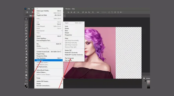Screen dimensions: 174x96
Task: Expand the Presets submenu arrow
Action: click(x=62, y=83)
